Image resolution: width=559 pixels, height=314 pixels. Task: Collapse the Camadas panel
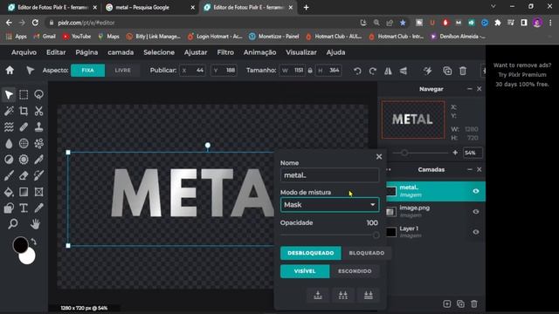click(x=470, y=169)
